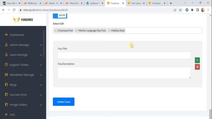Screen dimensions: 212x119
Task: Remove the Mother Language Day Fest tag
Action: click(76, 31)
